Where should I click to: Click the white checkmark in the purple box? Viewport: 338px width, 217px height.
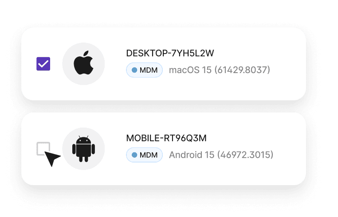tap(43, 64)
